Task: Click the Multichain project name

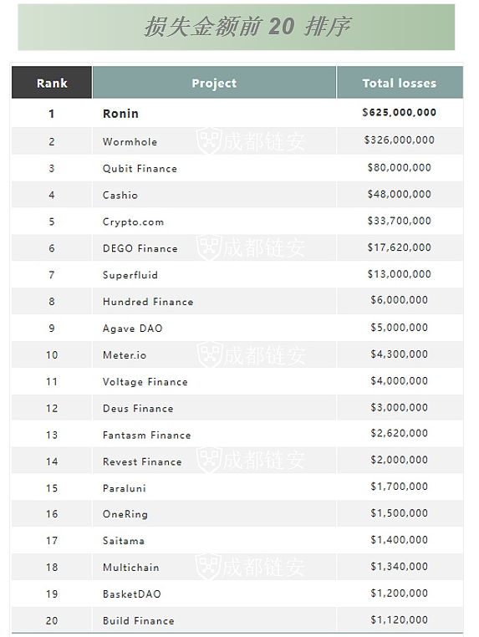Action: point(130,568)
